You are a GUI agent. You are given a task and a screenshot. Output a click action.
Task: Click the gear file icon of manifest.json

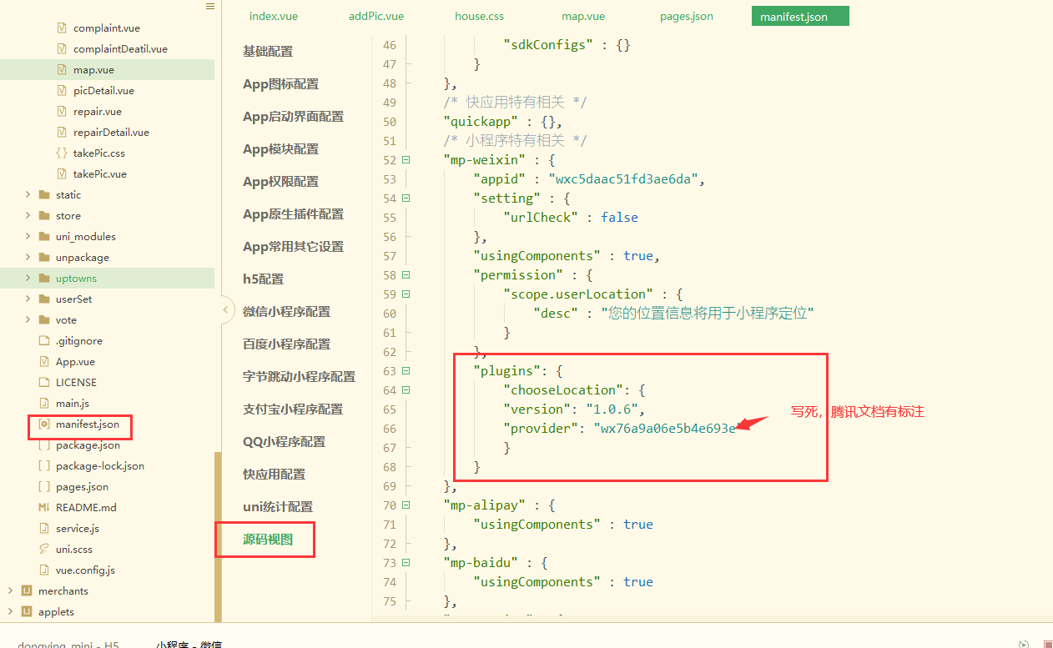pyautogui.click(x=44, y=424)
